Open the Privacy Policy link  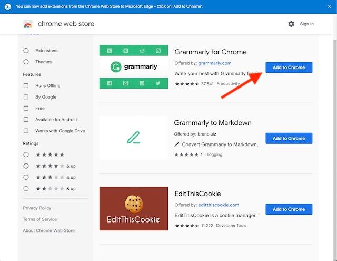[x=37, y=208]
